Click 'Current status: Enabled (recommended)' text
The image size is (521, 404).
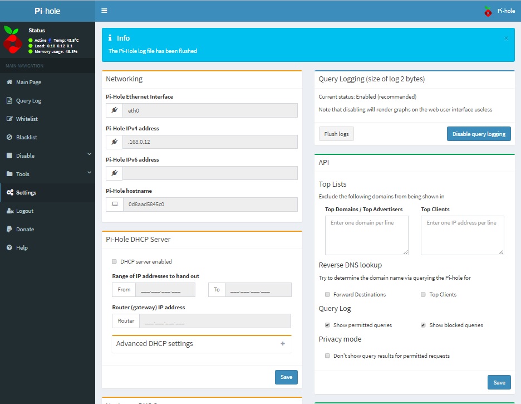coord(367,97)
